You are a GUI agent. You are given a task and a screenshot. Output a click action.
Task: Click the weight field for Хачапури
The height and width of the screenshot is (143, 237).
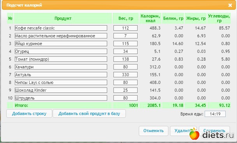click(126, 67)
